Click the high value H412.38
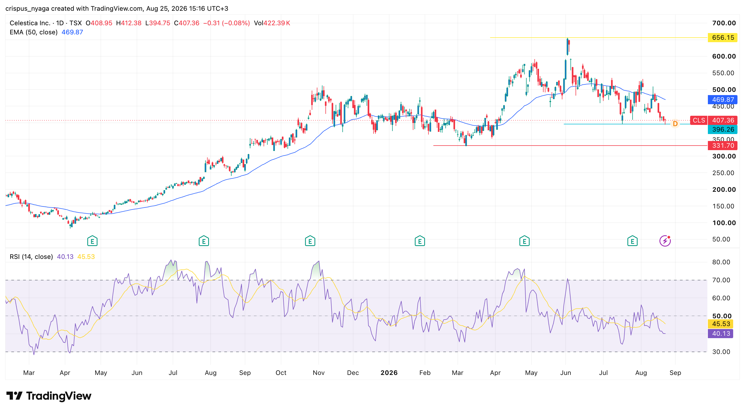The width and height of the screenshot is (745, 412). coord(129,23)
